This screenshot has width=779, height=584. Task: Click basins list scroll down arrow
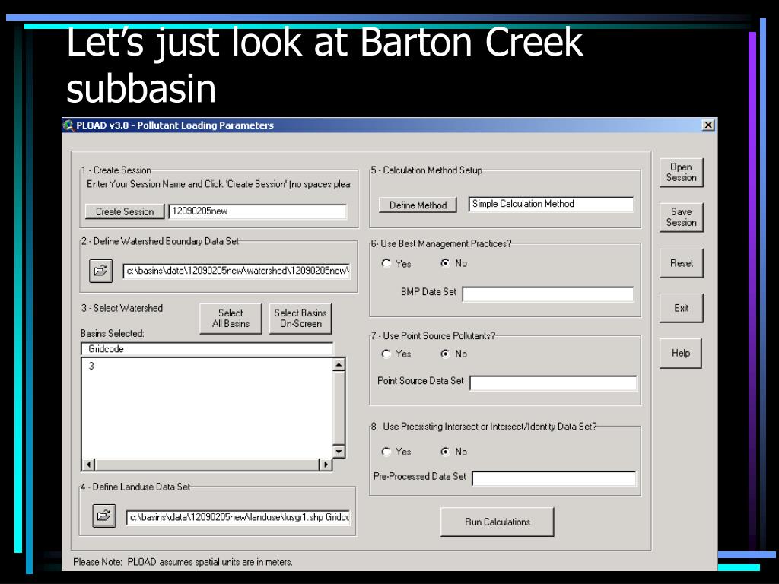tap(339, 452)
